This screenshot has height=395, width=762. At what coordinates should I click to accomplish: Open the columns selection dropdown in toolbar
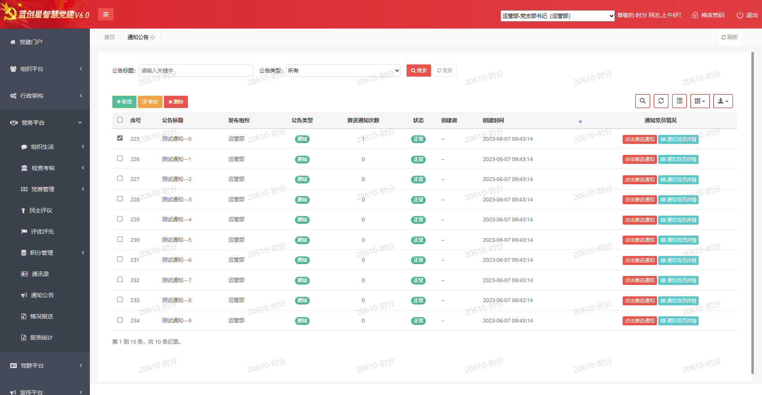point(700,101)
